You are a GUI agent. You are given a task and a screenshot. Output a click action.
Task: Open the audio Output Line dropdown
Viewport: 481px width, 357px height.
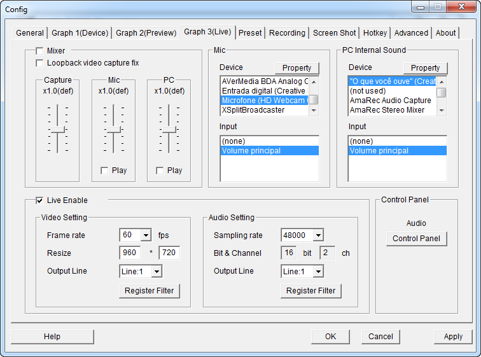pyautogui.click(x=318, y=272)
